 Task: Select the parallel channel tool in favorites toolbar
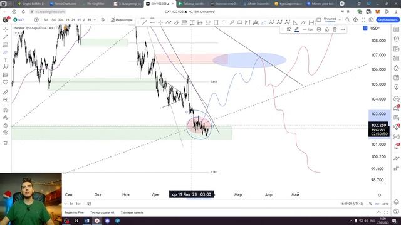[176, 22]
